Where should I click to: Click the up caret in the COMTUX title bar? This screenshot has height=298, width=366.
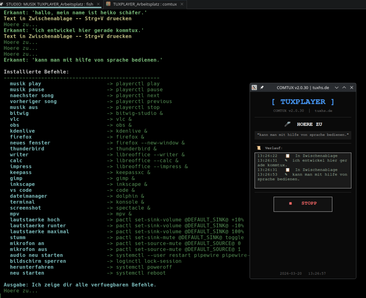pyautogui.click(x=344, y=87)
